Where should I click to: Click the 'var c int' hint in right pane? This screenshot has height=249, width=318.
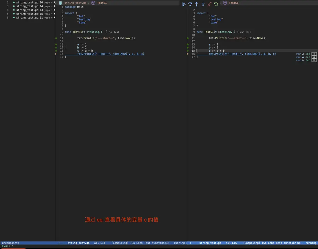click(x=303, y=54)
